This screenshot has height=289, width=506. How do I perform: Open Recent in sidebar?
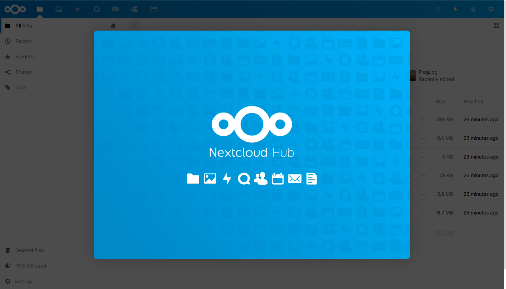53,41
